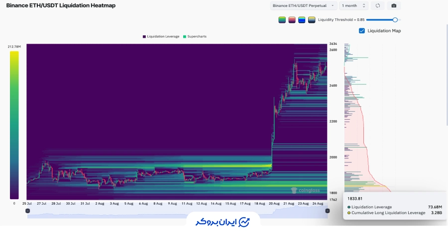Click the 1833.81 price in the tooltip
The height and width of the screenshot is (234, 448).
click(x=355, y=199)
